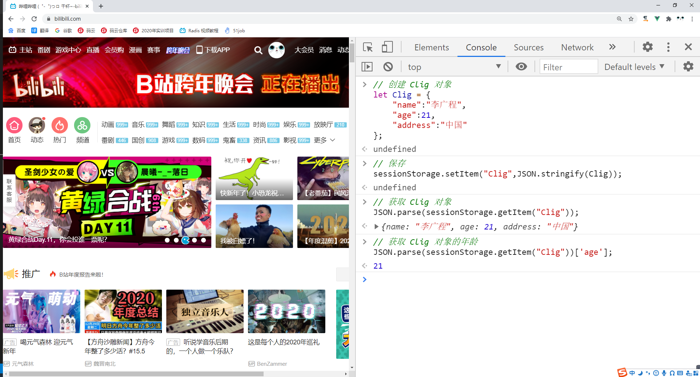The image size is (700, 377).
Task: Open 下载APP in the site navigation
Action: (x=213, y=50)
